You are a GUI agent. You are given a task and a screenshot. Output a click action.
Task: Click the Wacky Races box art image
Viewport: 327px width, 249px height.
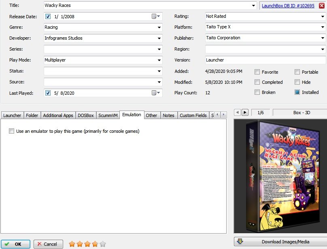tap(280, 176)
